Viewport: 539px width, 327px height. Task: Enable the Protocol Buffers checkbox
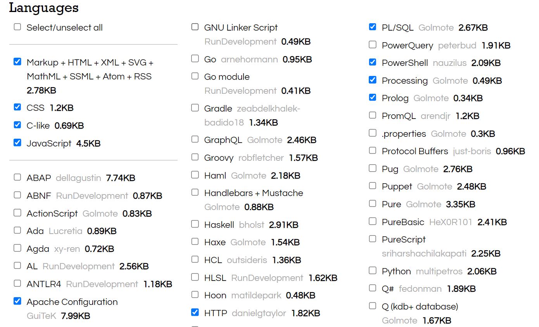(x=373, y=151)
